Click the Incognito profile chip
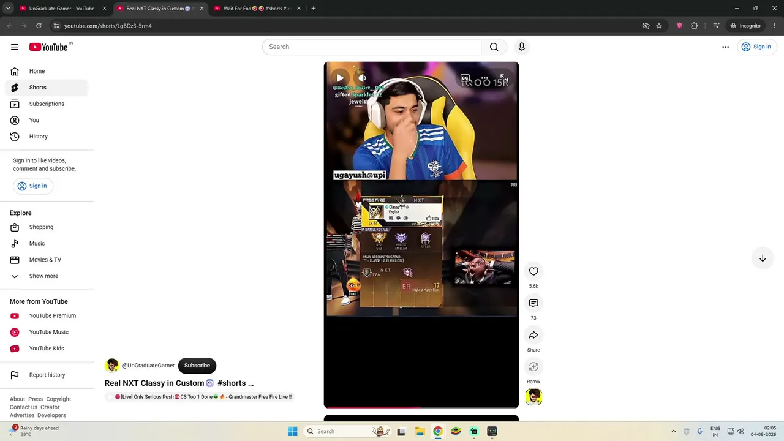This screenshot has height=441, width=784. (745, 26)
